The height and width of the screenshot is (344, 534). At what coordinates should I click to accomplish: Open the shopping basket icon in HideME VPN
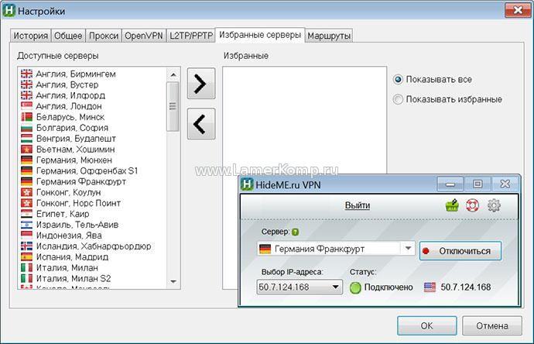click(x=452, y=205)
